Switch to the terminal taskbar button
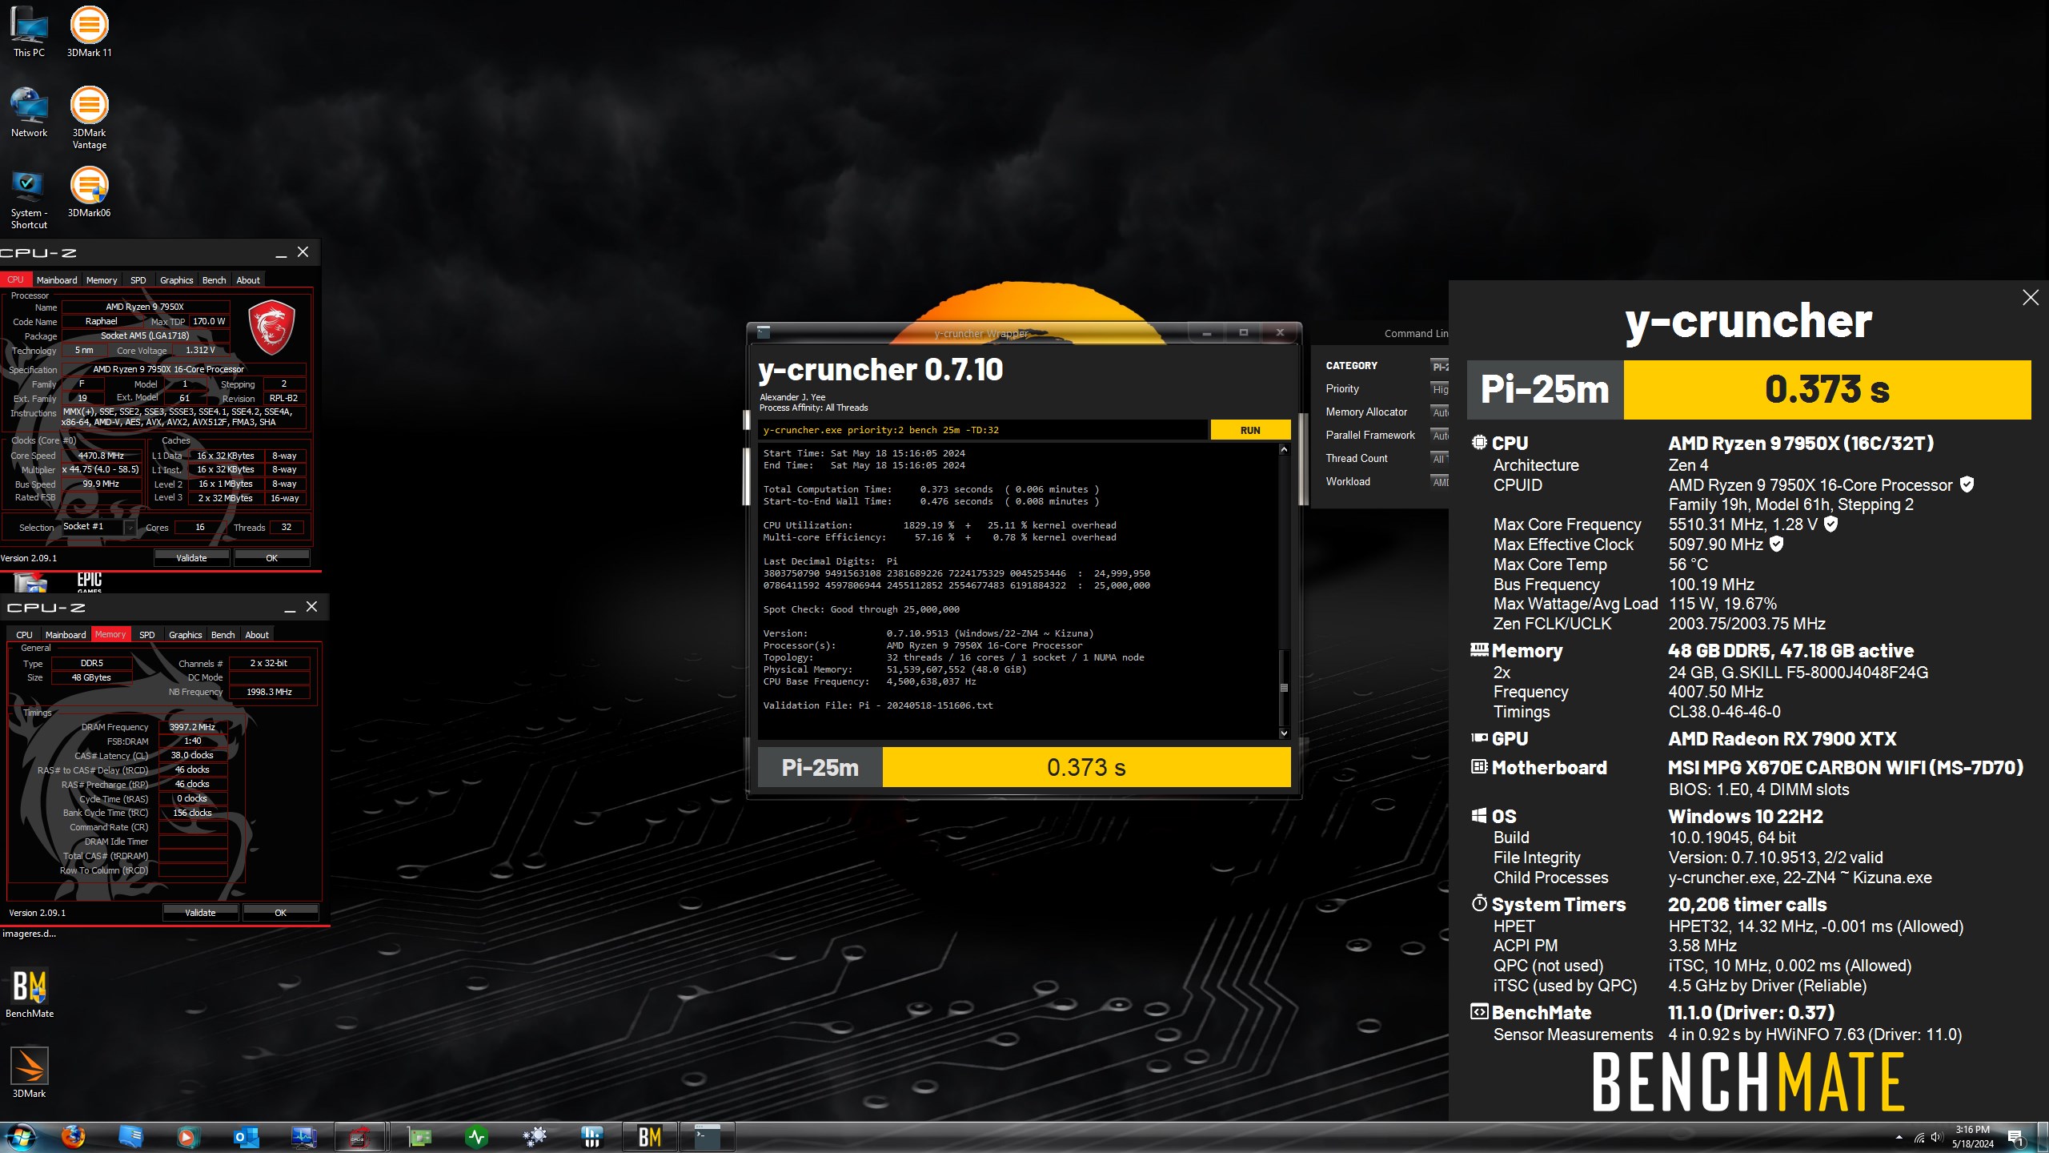 (x=708, y=1137)
